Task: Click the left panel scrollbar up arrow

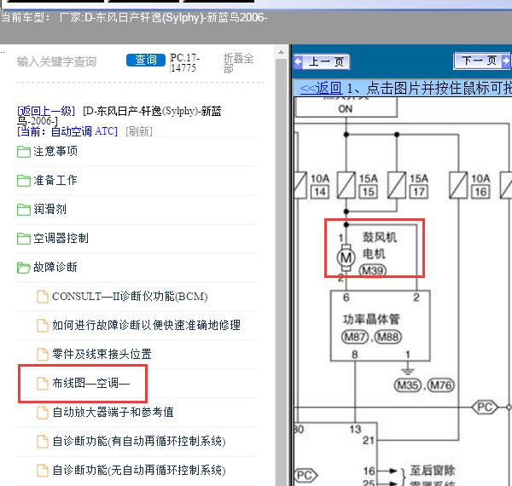Action: 281,52
